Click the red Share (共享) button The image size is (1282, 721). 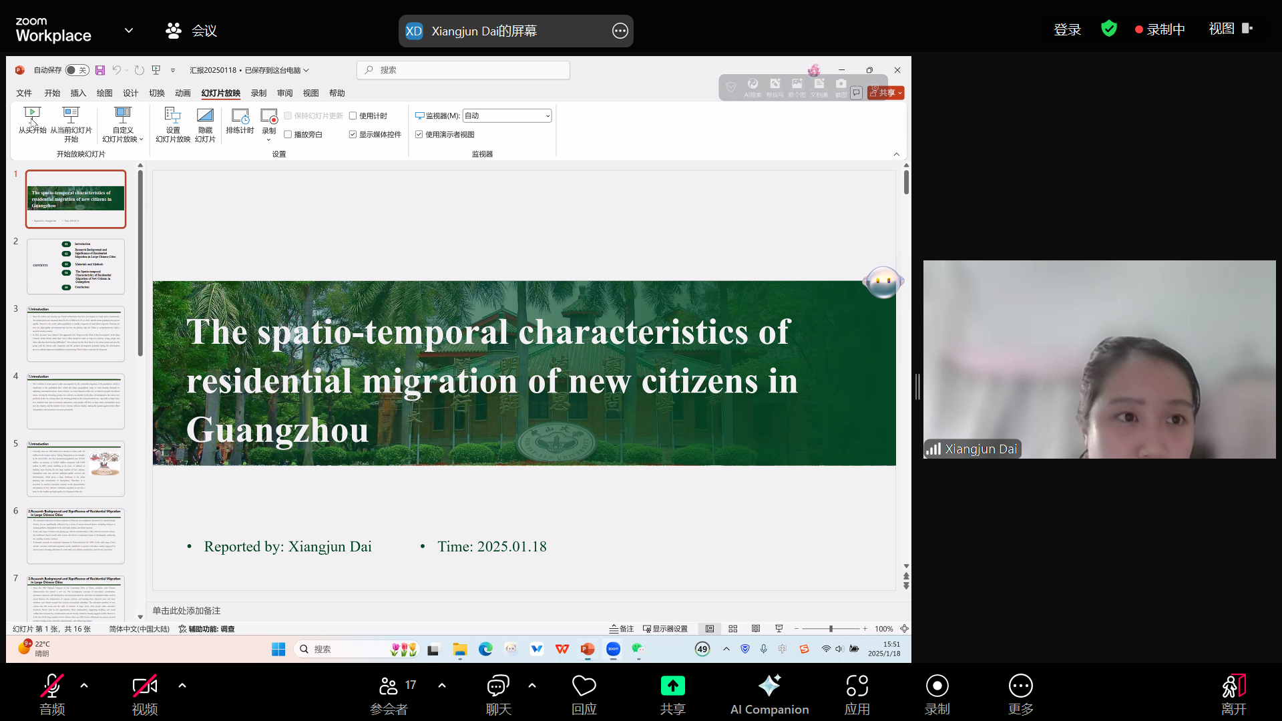click(886, 93)
